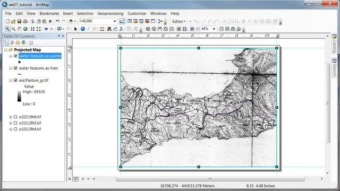Open the File menu
340x191 pixels.
point(8,13)
